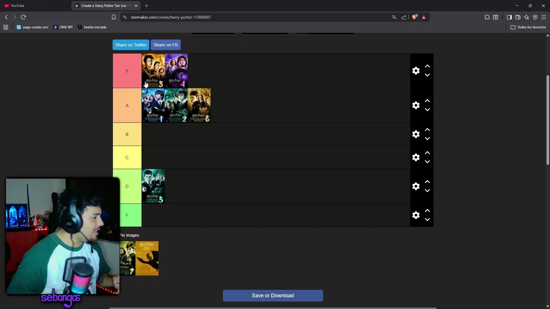
Task: Click the tab search icon
Action: (x=495, y=17)
